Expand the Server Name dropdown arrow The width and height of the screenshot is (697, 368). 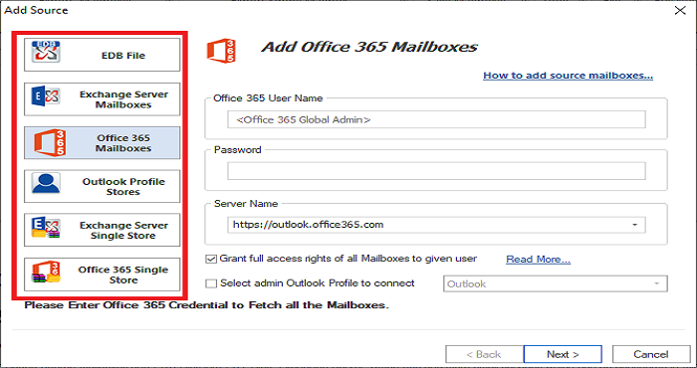coord(635,225)
